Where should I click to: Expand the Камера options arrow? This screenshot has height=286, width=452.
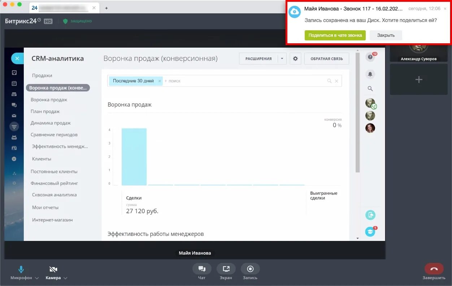[65, 278]
